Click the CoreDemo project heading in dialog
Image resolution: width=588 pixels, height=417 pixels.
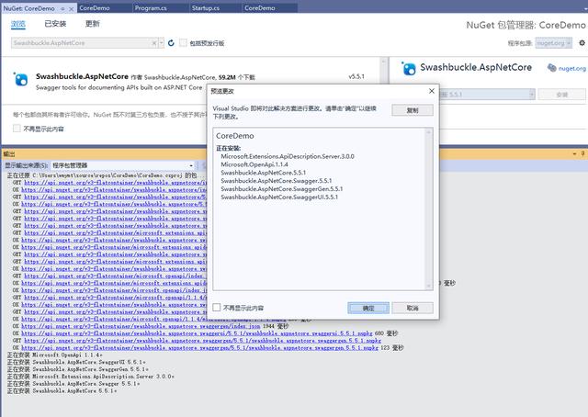[235, 136]
